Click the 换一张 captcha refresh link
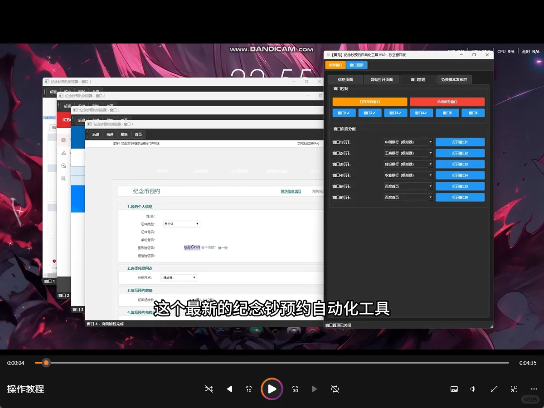Screen dimensions: 544x408 point(223,248)
